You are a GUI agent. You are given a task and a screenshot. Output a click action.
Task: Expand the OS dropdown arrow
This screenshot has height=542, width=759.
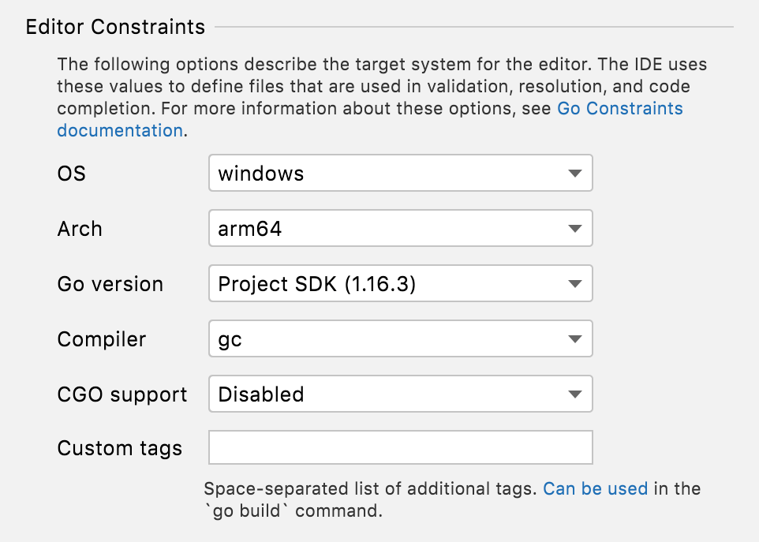(574, 174)
